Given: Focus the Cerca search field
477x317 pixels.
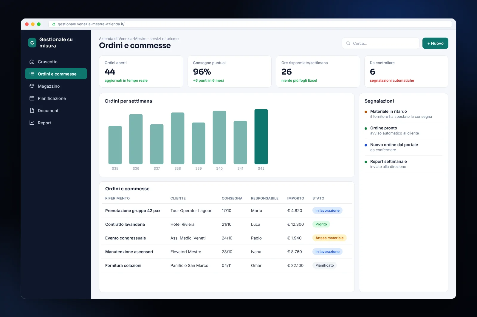Looking at the screenshot, I should [x=381, y=43].
